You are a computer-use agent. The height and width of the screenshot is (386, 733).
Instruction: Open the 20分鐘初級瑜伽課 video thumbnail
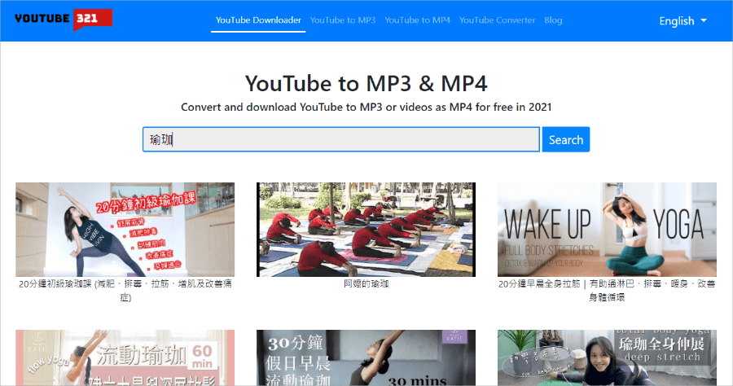click(125, 230)
